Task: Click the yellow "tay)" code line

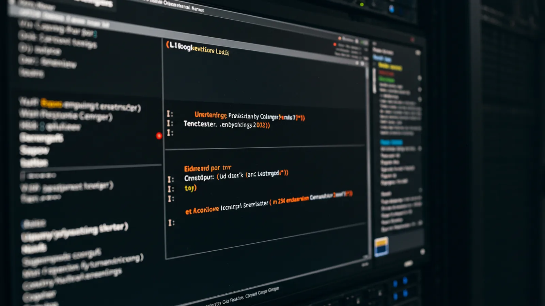Action: (x=190, y=188)
